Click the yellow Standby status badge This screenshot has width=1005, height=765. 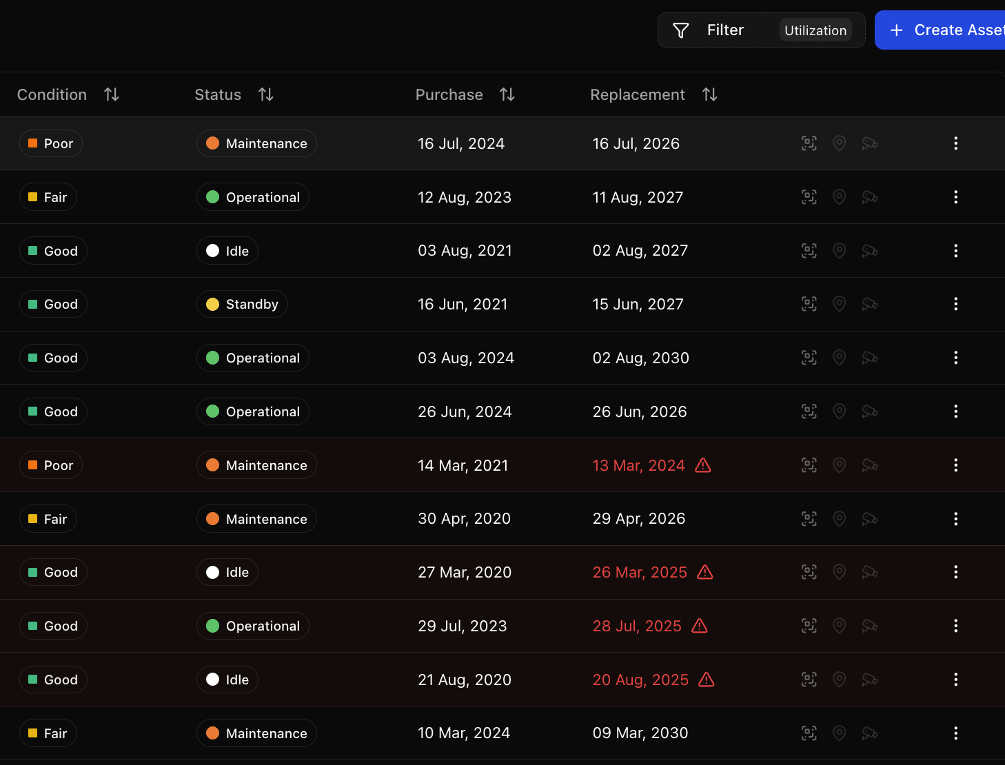click(242, 304)
